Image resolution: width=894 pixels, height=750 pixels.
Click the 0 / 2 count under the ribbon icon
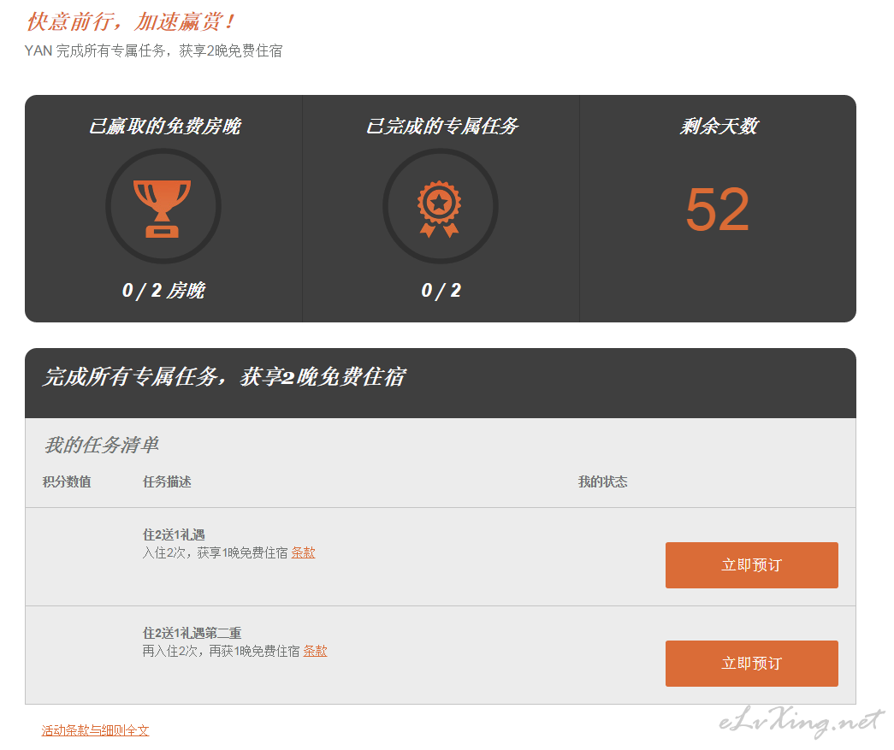tap(441, 291)
